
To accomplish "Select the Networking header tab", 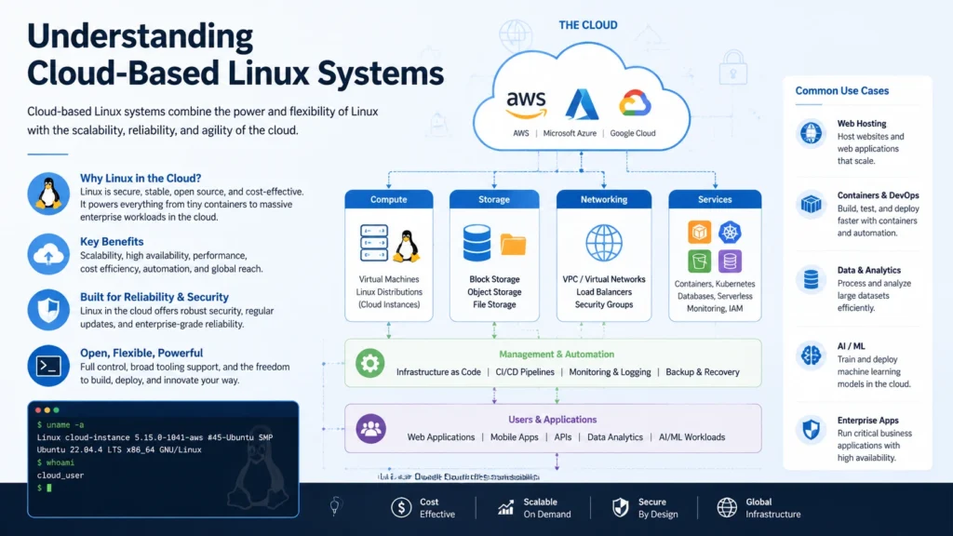I will [603, 199].
